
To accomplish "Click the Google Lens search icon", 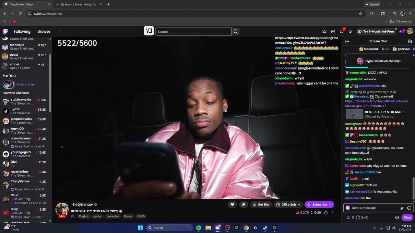I will [383, 14].
